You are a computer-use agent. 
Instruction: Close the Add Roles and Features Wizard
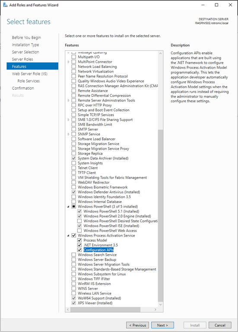point(230,5)
